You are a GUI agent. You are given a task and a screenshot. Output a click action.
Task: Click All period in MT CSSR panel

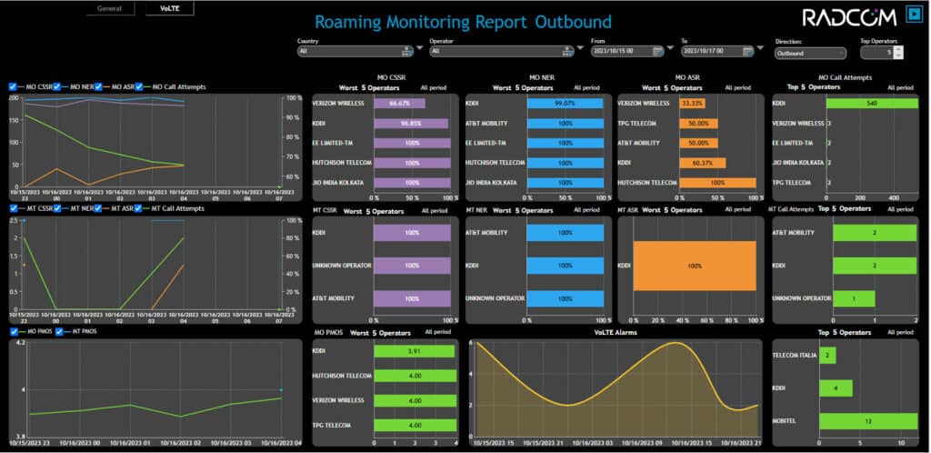point(435,211)
